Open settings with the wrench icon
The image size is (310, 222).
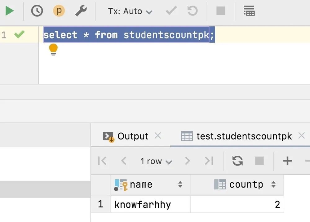click(x=81, y=11)
